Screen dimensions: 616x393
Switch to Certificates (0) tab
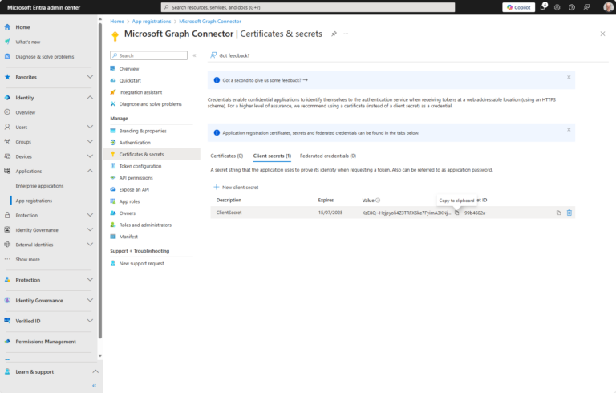pos(227,156)
